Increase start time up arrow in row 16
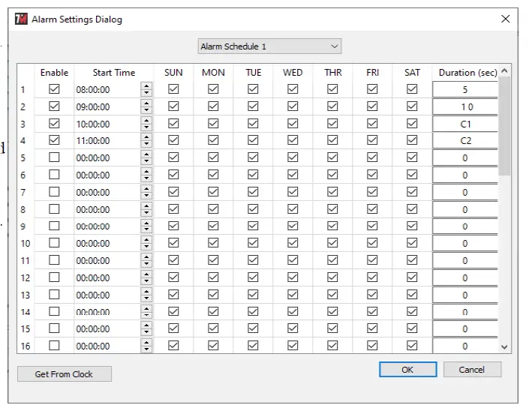529x411 pixels. point(146,342)
